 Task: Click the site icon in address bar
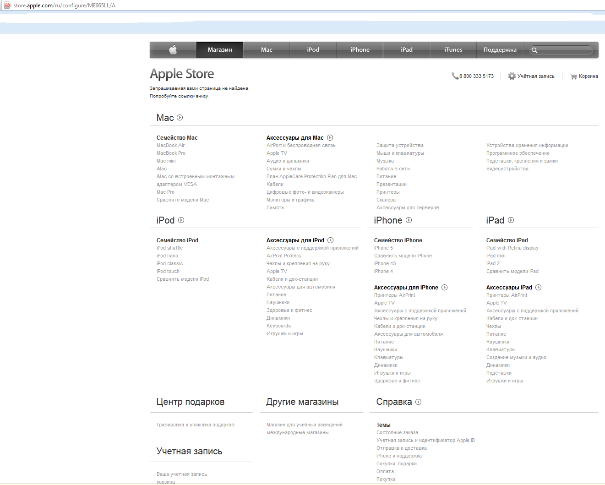(x=7, y=5)
